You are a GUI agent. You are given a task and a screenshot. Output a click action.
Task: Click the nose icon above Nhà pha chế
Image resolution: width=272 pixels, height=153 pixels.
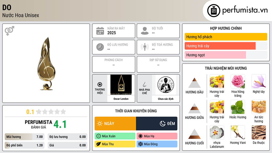[144, 84]
